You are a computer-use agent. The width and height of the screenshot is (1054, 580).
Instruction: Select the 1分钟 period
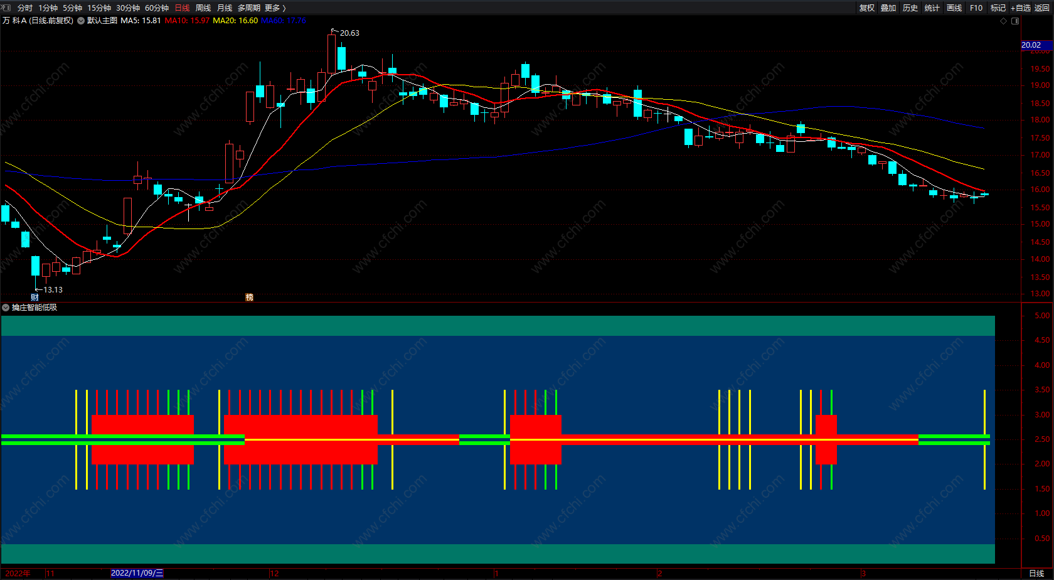point(48,8)
